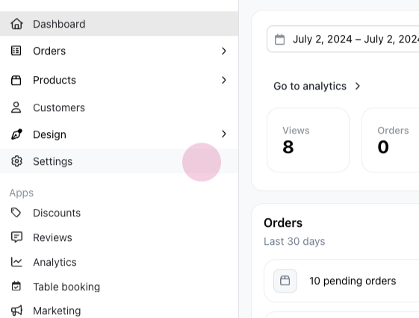The height and width of the screenshot is (318, 419).
Task: Click the Design pen nib icon
Action: click(x=16, y=134)
